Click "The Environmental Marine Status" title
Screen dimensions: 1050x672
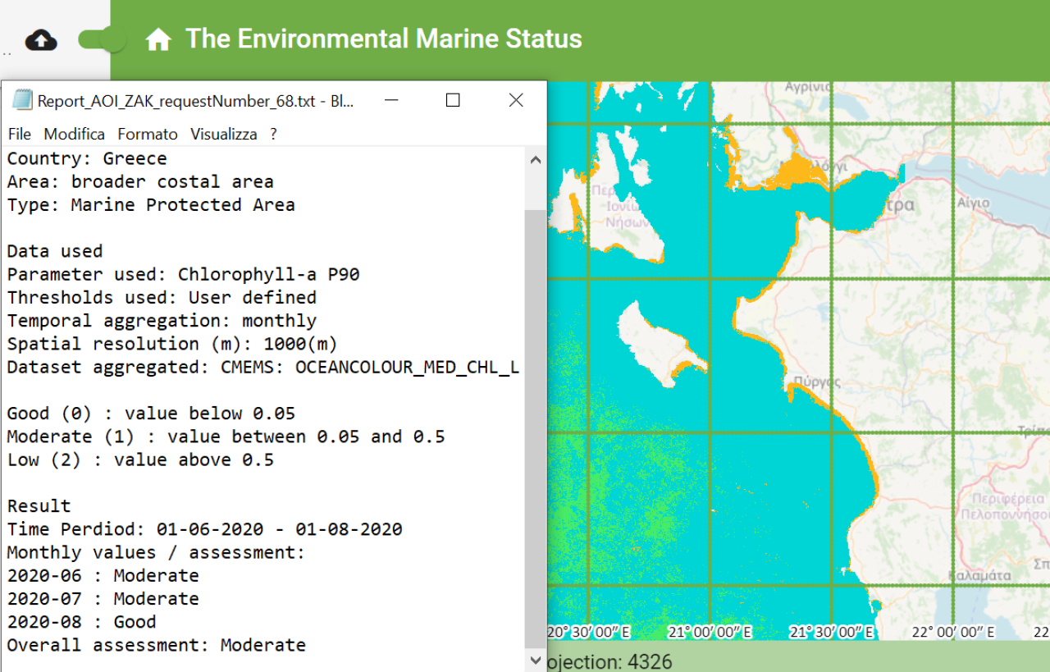click(383, 39)
